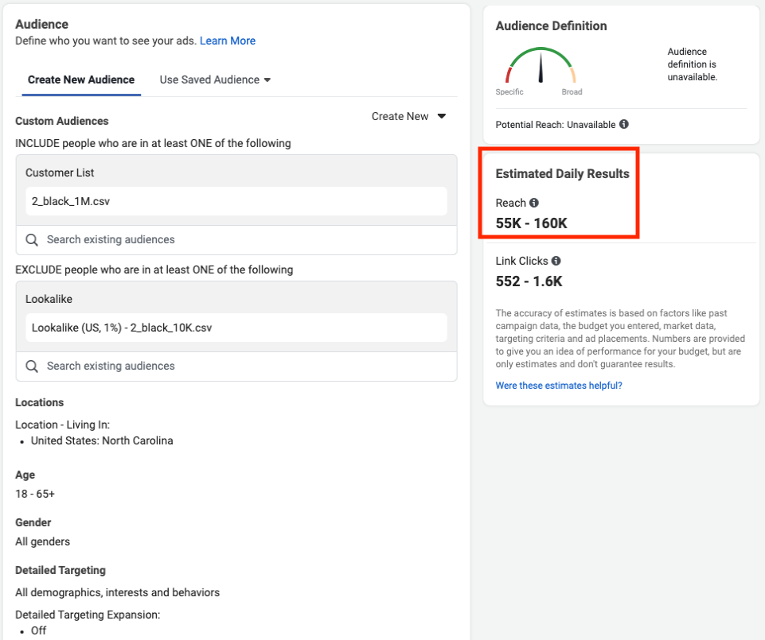765x640 pixels.
Task: Click the magnifier icon in EXCLUDE audience search
Action: [32, 366]
